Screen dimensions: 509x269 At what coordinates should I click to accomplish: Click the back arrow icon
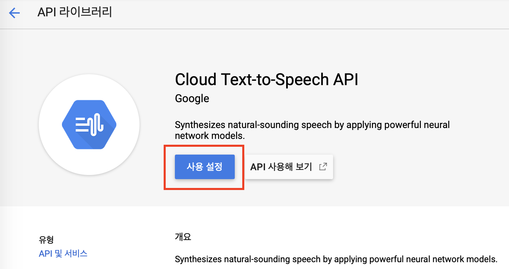pos(14,13)
